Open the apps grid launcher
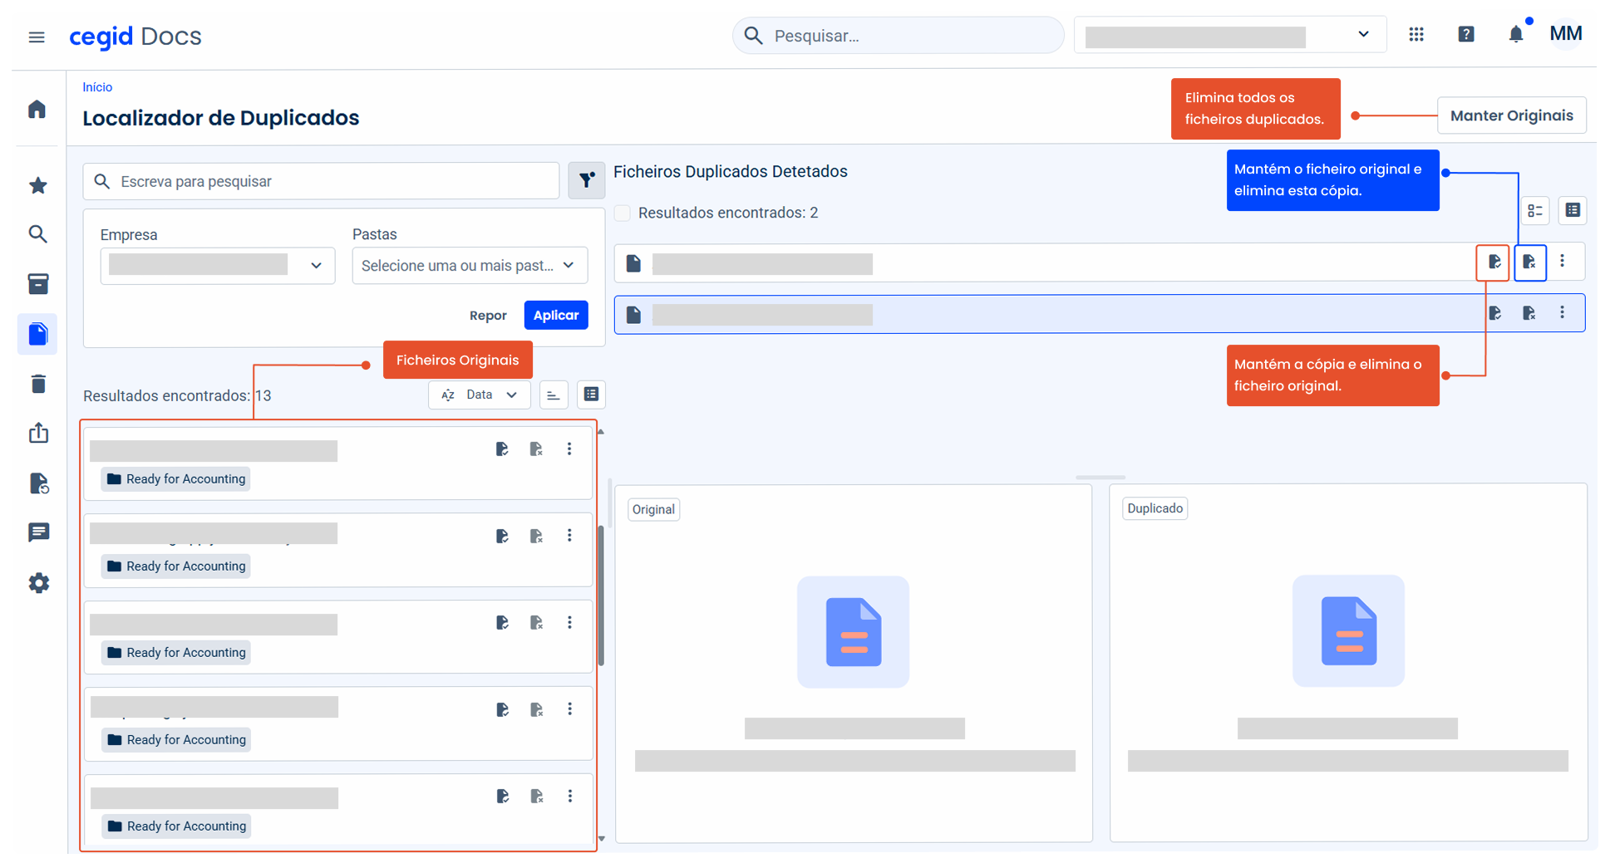This screenshot has width=1610, height=863. (x=1416, y=34)
